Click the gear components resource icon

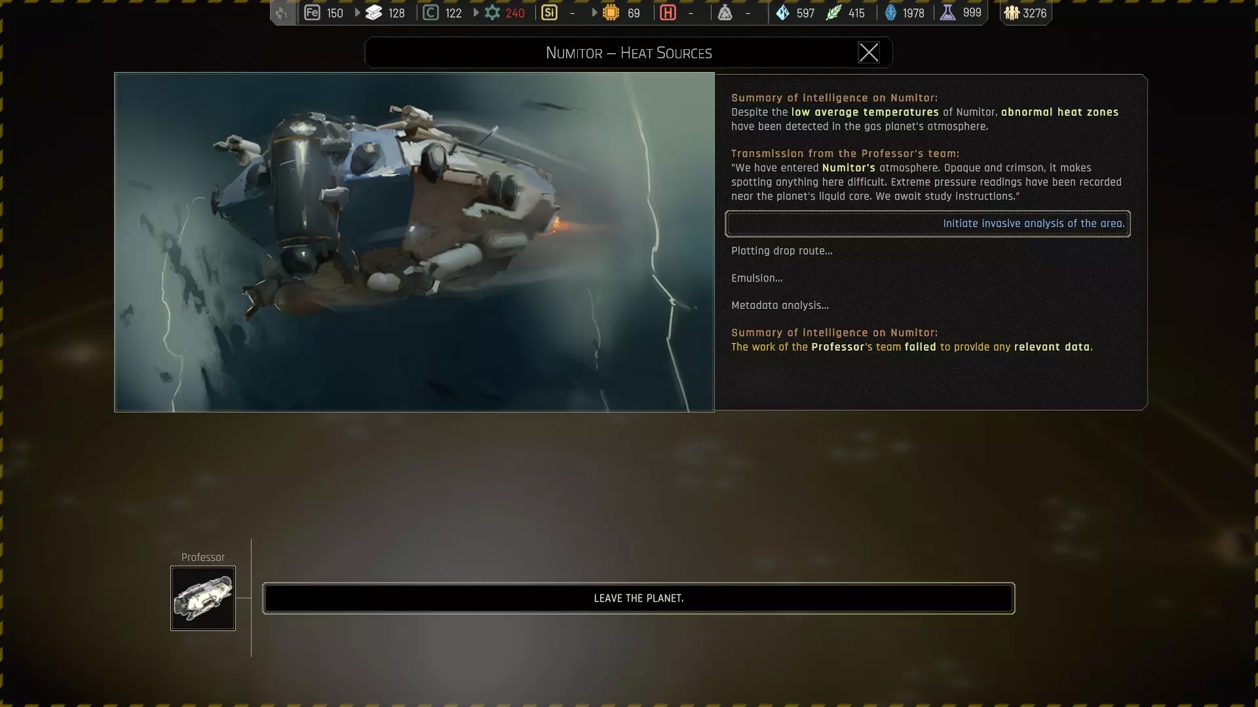[492, 12]
